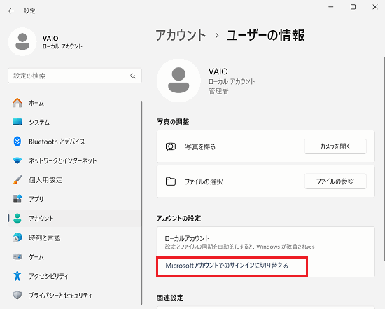Click the 関連設定 section heading
Viewport: 385px width, 309px height.
coord(170,298)
